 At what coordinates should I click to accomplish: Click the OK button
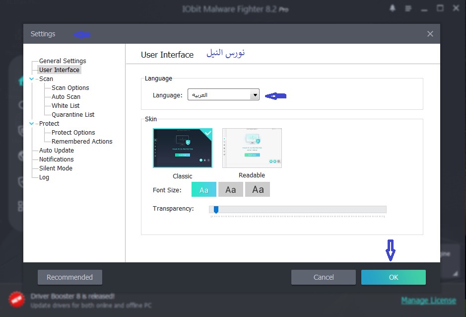point(393,277)
